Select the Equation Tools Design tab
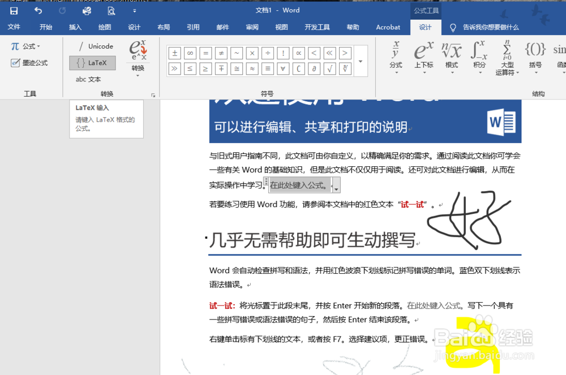The width and height of the screenshot is (566, 375). [425, 27]
